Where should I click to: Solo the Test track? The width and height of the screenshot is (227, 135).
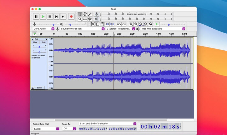(44, 42)
